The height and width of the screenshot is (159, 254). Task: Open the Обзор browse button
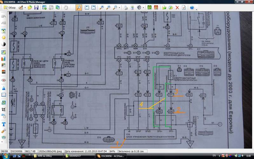(x=10, y=8)
